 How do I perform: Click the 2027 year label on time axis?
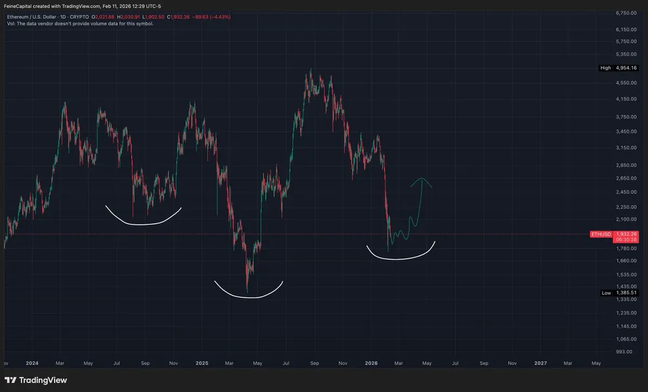(x=541, y=363)
